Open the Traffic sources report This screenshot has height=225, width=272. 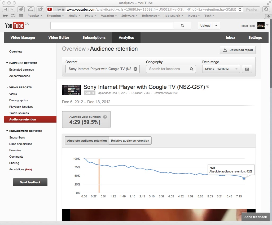point(19,113)
